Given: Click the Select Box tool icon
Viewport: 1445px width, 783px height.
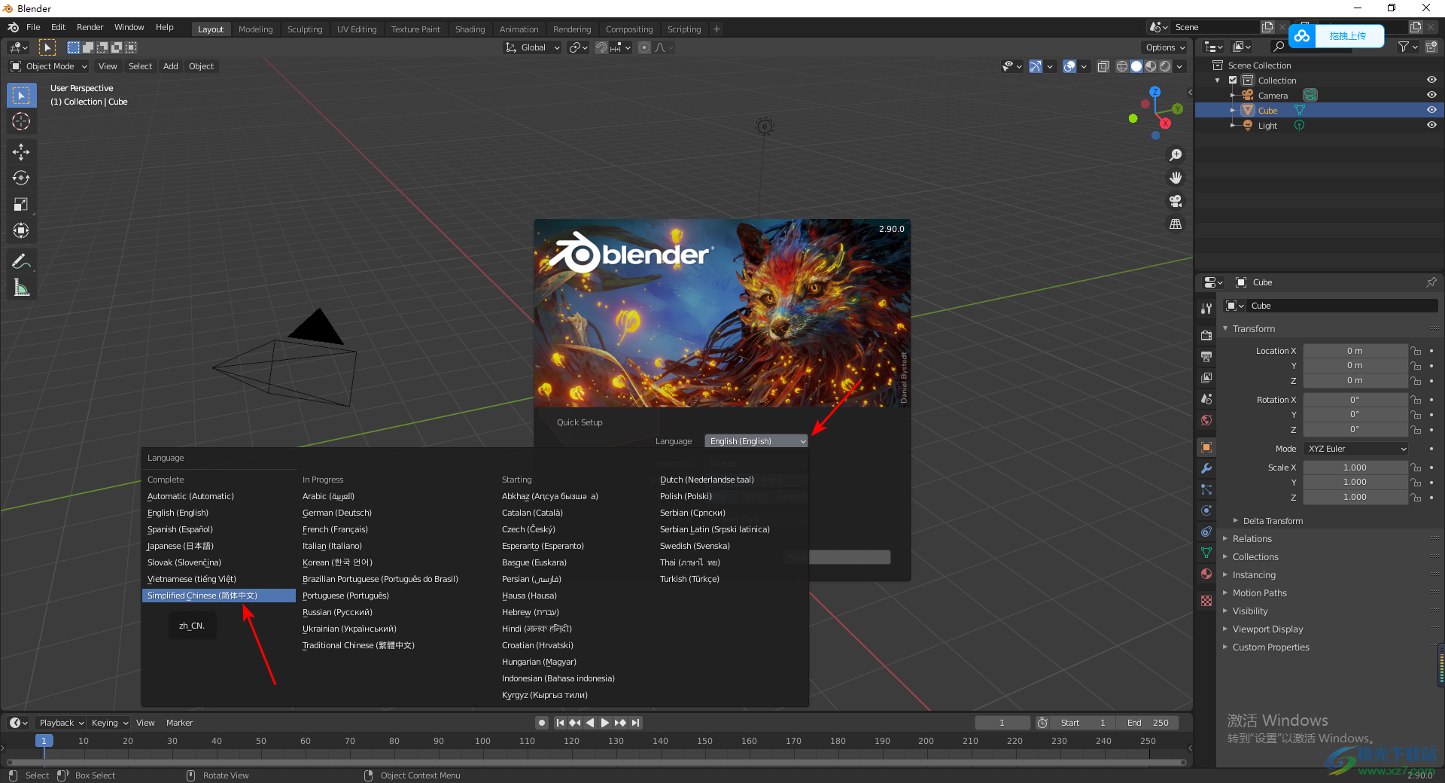Looking at the screenshot, I should click(x=21, y=96).
